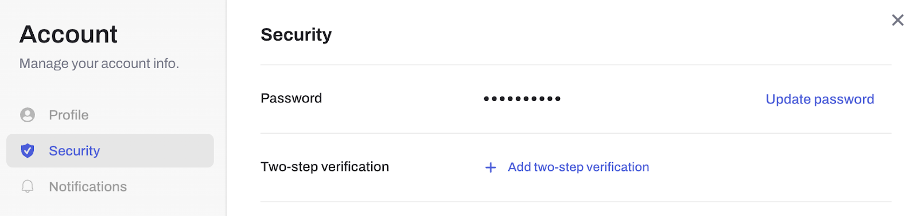This screenshot has height=216, width=918.
Task: Click the Notifications bell icon
Action: pyautogui.click(x=28, y=187)
